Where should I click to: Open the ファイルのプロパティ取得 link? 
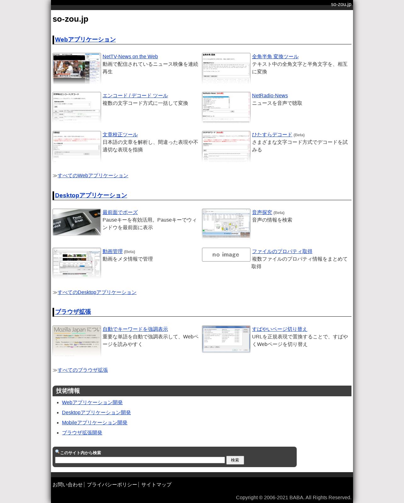[x=282, y=251]
